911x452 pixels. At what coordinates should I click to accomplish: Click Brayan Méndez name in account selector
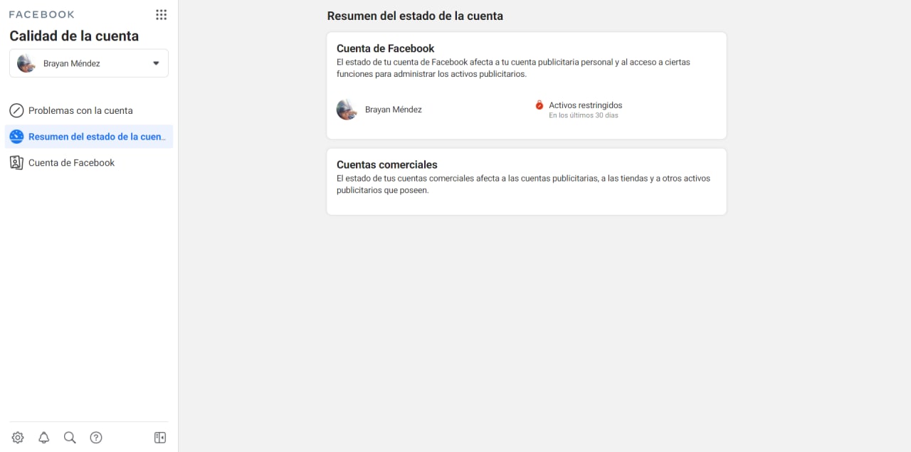tap(72, 63)
